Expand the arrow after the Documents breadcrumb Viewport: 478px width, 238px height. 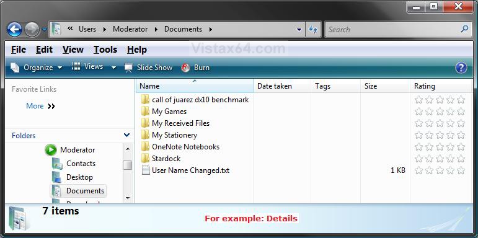[x=210, y=30]
